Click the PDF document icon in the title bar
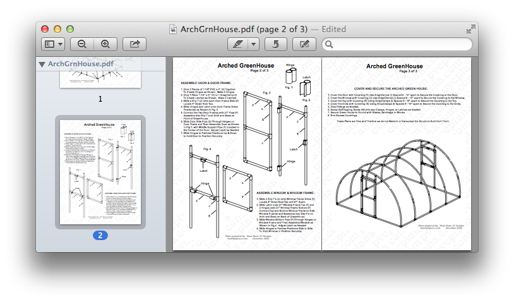This screenshot has width=514, height=302. [174, 29]
